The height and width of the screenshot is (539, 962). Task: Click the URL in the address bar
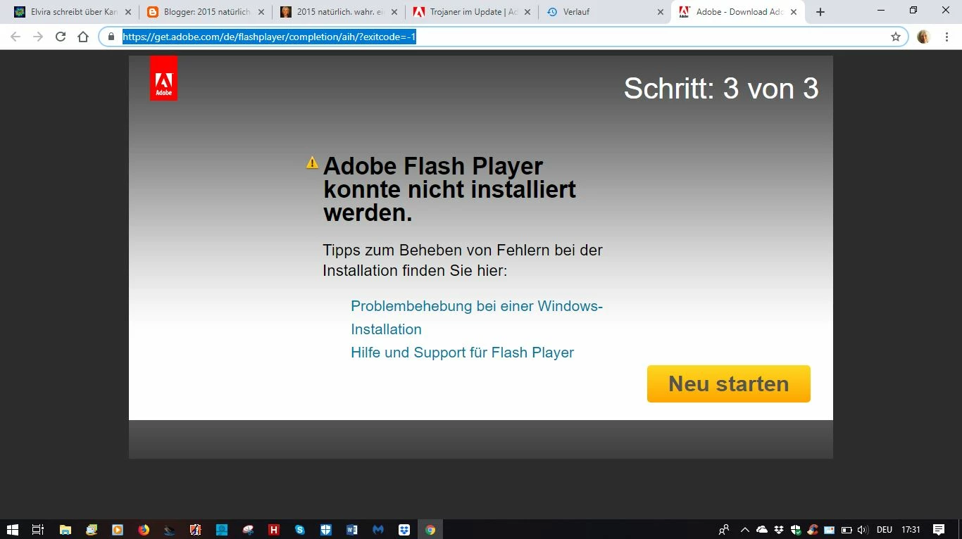pyautogui.click(x=269, y=37)
